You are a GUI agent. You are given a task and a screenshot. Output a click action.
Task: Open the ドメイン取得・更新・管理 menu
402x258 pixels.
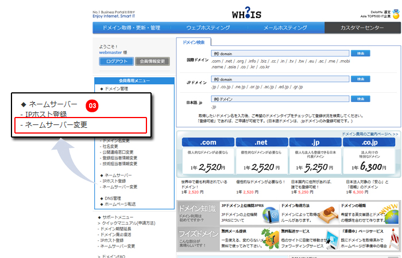pos(130,28)
